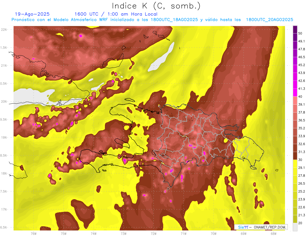Click the colorbar value '37.8'
The image size is (307, 237).
click(x=302, y=112)
